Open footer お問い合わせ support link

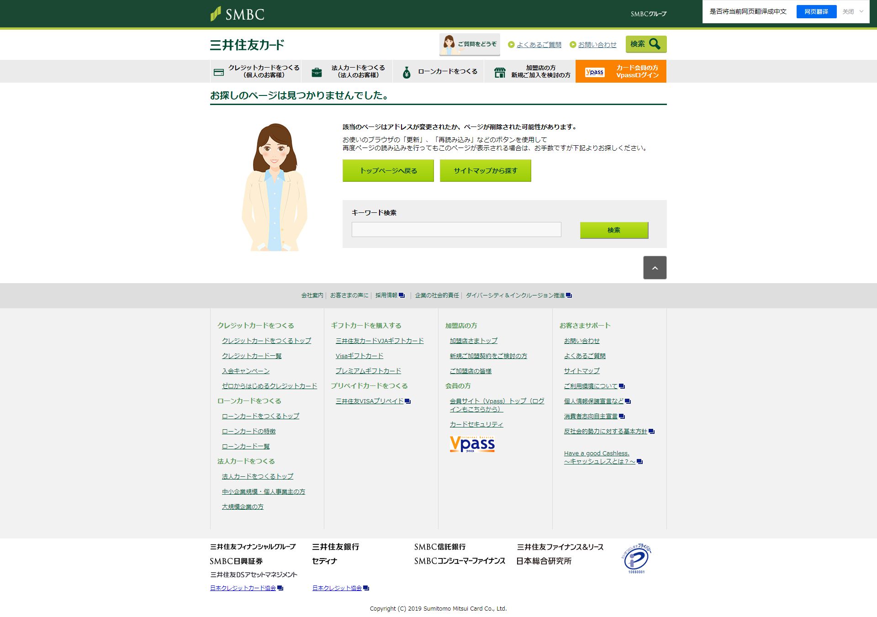tap(581, 341)
